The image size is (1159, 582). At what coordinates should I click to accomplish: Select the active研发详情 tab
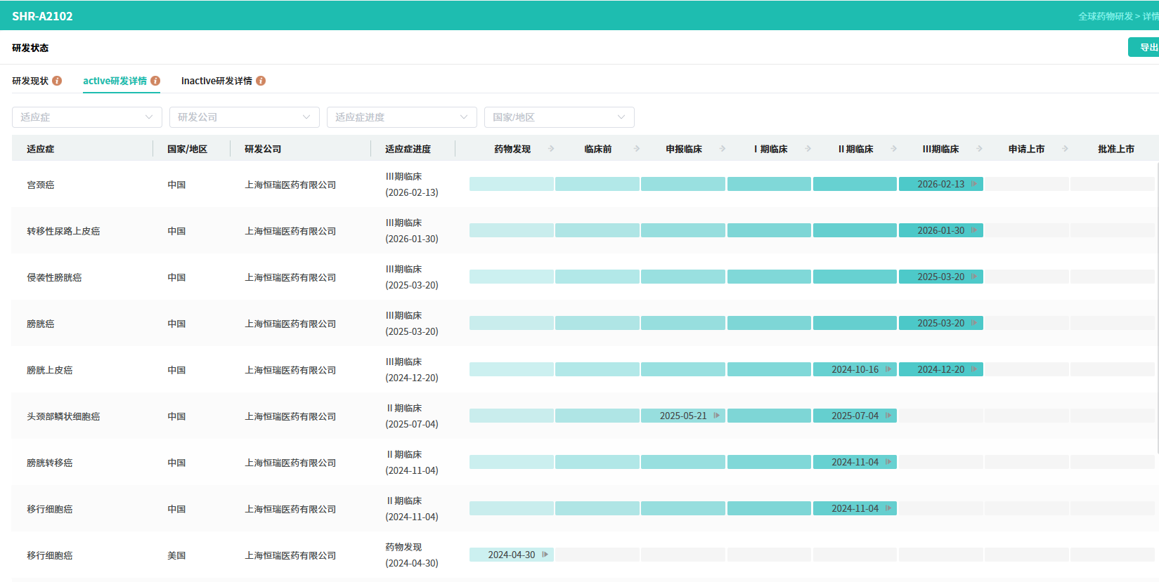[115, 81]
